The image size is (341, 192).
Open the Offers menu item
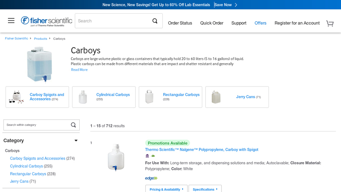[260, 23]
